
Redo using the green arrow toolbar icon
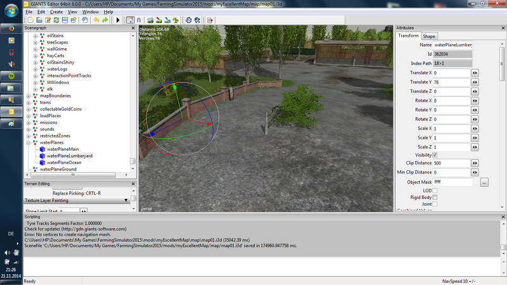[x=105, y=20]
